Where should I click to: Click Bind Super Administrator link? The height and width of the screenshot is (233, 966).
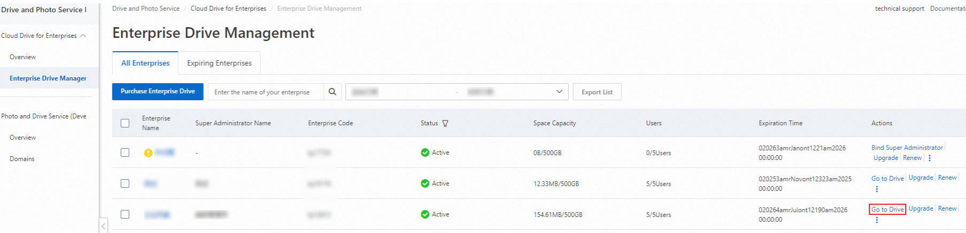(x=907, y=148)
